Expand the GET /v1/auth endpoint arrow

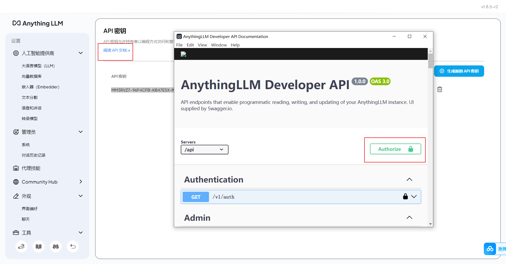[414, 197]
